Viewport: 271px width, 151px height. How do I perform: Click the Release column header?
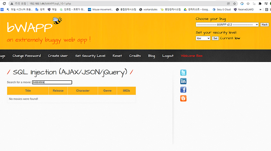click(x=58, y=91)
